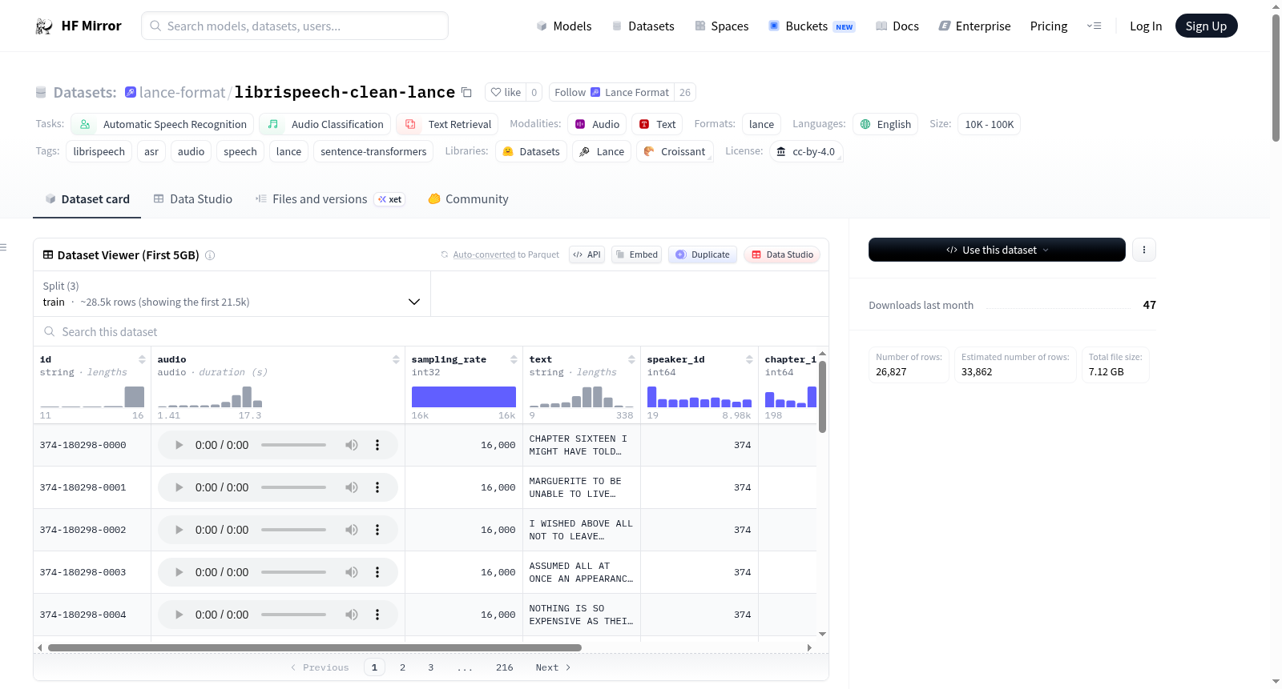
Task: Go to the Community tab
Action: (468, 199)
